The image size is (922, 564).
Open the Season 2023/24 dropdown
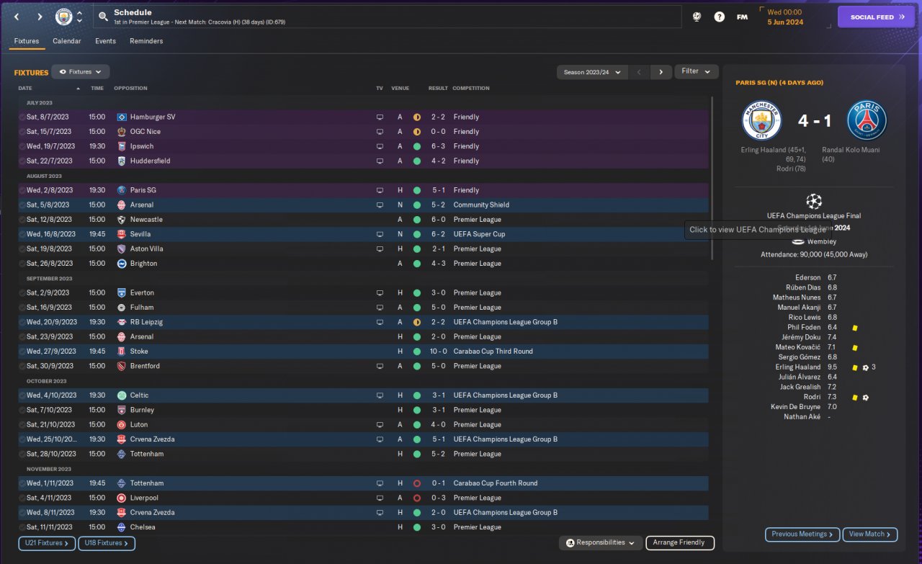pos(592,72)
